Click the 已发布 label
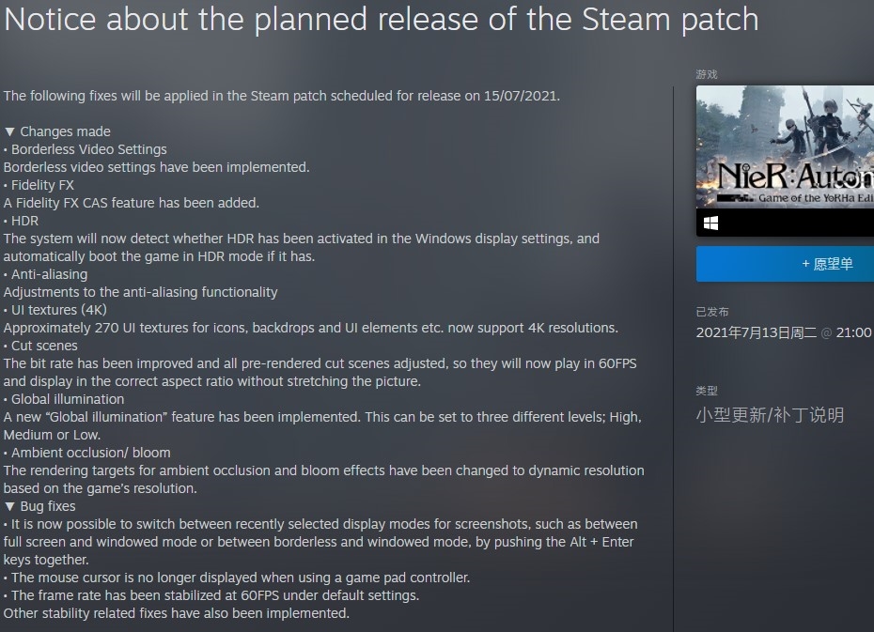 pos(711,312)
